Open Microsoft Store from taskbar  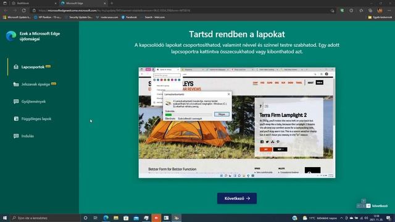[126, 218]
